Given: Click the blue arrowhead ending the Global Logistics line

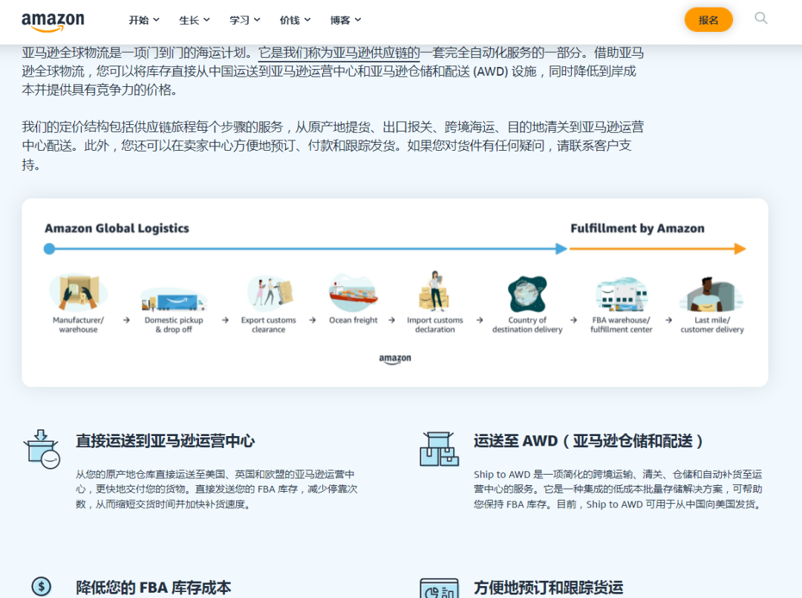Looking at the screenshot, I should point(561,249).
